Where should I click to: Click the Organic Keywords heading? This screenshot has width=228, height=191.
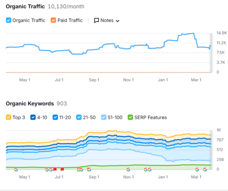click(x=30, y=104)
